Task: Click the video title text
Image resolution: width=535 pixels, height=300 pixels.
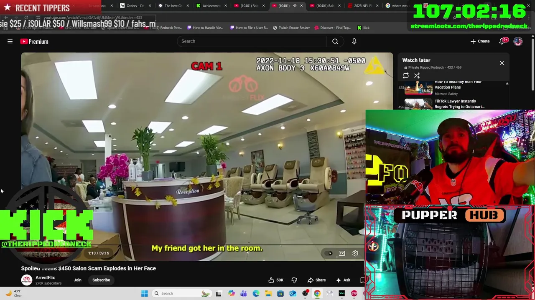Action: pyautogui.click(x=89, y=268)
